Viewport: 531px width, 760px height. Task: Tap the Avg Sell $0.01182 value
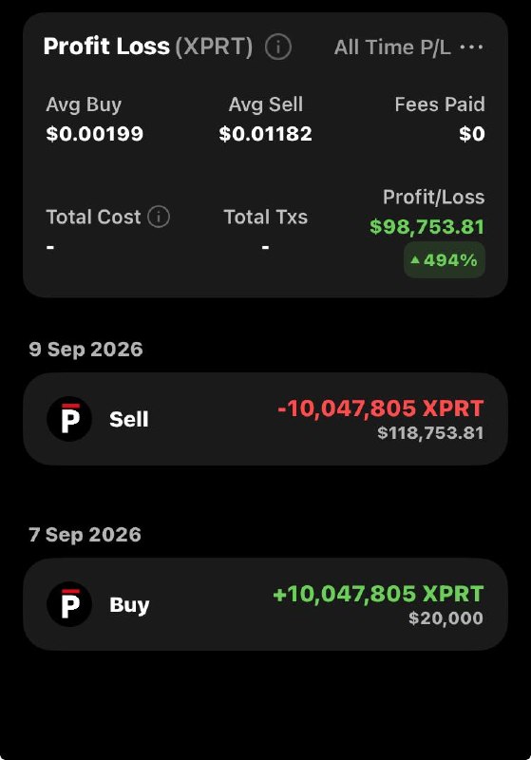point(266,134)
